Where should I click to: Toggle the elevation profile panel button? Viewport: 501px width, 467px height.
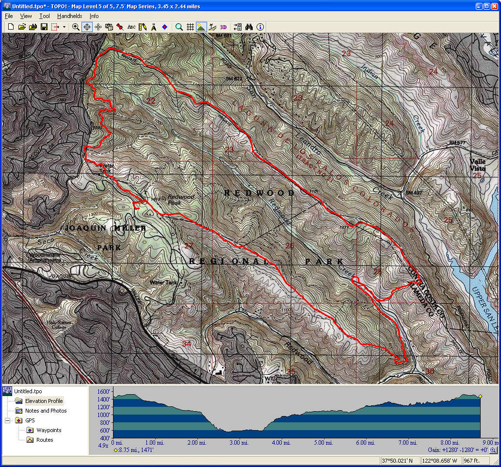(201, 27)
